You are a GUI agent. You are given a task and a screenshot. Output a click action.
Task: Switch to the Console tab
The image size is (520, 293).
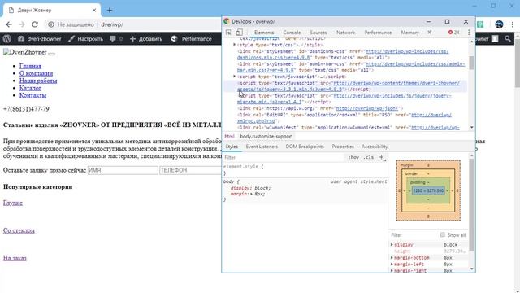click(292, 33)
